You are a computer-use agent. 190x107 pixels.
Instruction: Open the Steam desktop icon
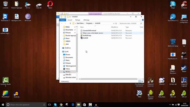(184, 69)
